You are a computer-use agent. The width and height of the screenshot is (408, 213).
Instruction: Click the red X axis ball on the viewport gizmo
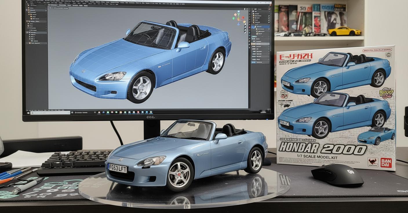[x=243, y=17]
